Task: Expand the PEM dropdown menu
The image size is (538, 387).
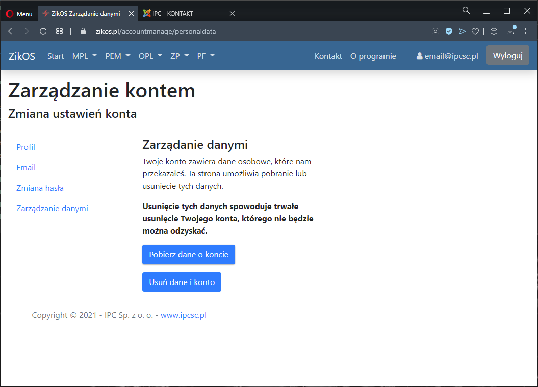Action: click(x=118, y=56)
